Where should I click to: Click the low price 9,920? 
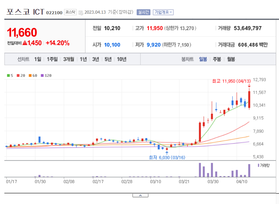click(153, 45)
